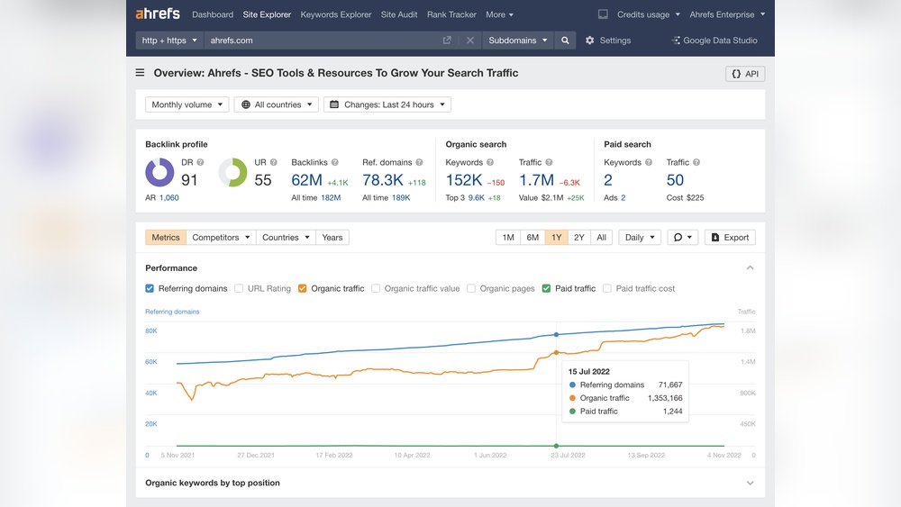Click the Export button
Viewport: 901px width, 507px height.
point(730,237)
